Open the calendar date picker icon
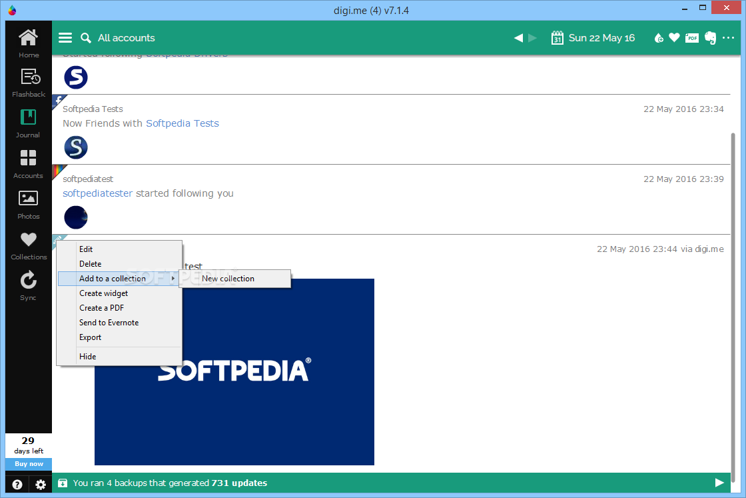746x498 pixels. tap(557, 37)
